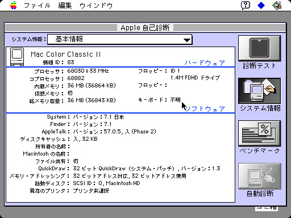Viewport: 291px width, 218px height.
Task: Click the Macintosh computer icon beside model name
Action: (17, 57)
